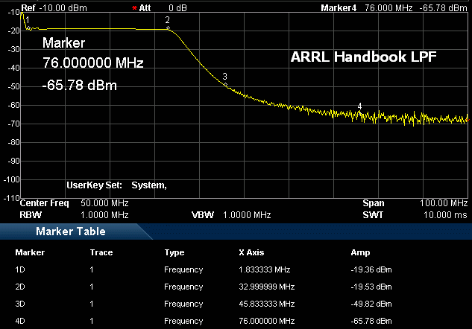Select the Att 0 dB attenuation value
This screenshot has height=329, width=472.
176,7
